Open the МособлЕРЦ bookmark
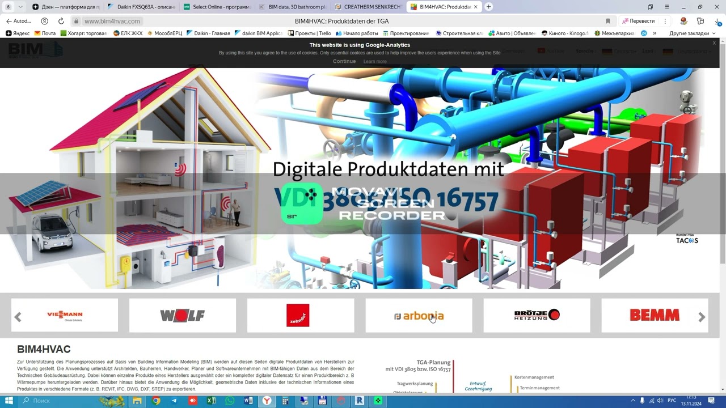 point(164,33)
